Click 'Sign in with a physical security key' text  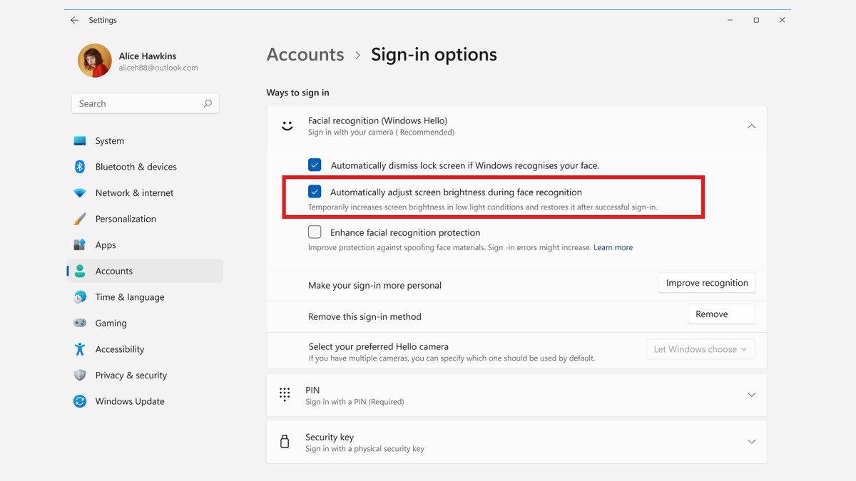pos(365,449)
